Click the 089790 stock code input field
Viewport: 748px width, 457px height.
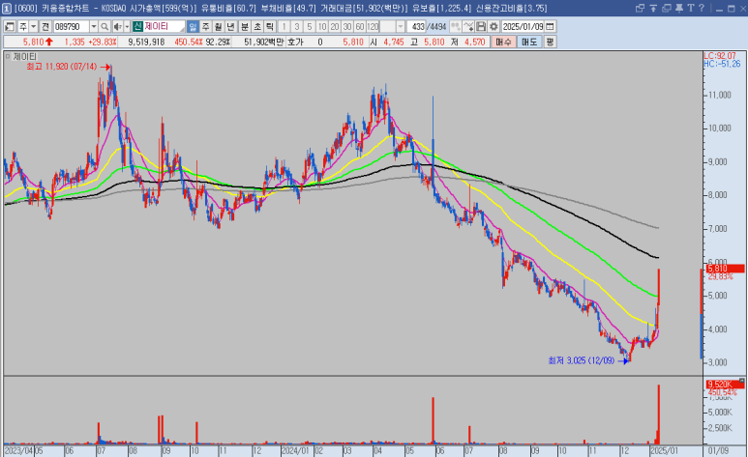(x=71, y=27)
